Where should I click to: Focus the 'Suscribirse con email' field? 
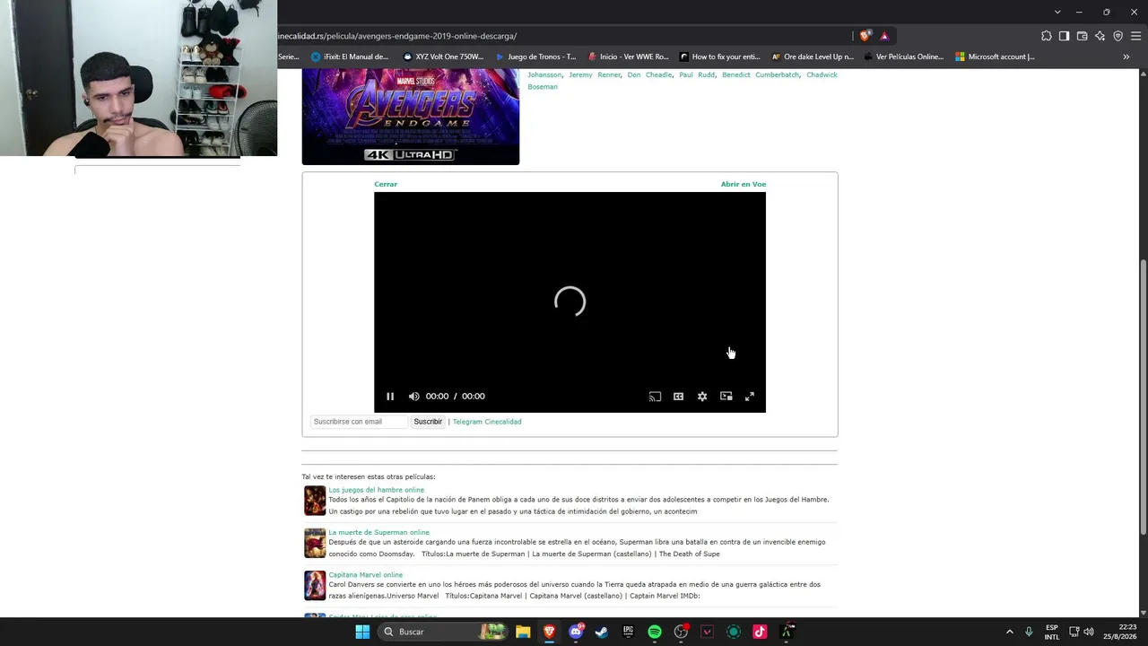coord(360,422)
